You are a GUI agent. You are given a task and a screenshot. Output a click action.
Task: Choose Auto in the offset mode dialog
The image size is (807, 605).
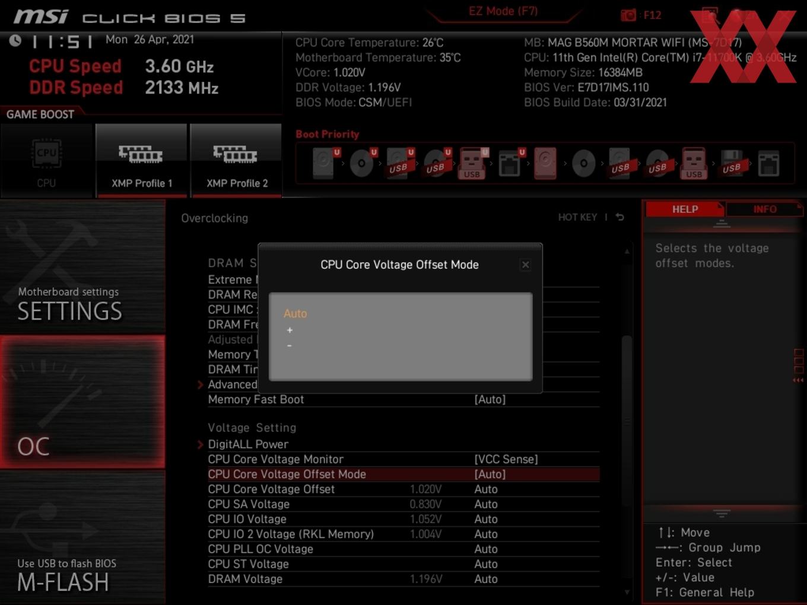[296, 313]
